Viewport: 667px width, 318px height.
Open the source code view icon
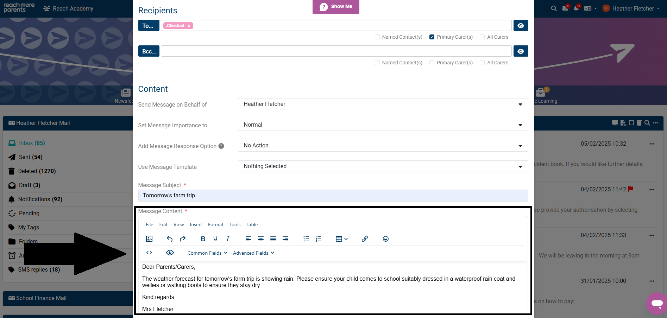[149, 253]
